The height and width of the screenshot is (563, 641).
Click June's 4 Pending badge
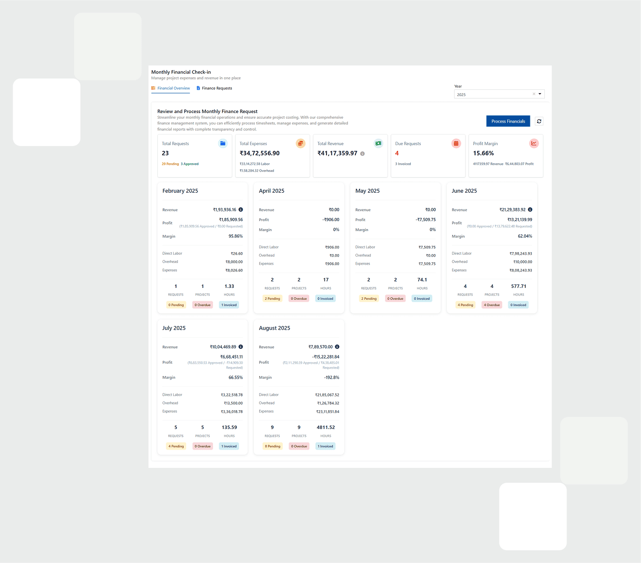[x=465, y=305]
